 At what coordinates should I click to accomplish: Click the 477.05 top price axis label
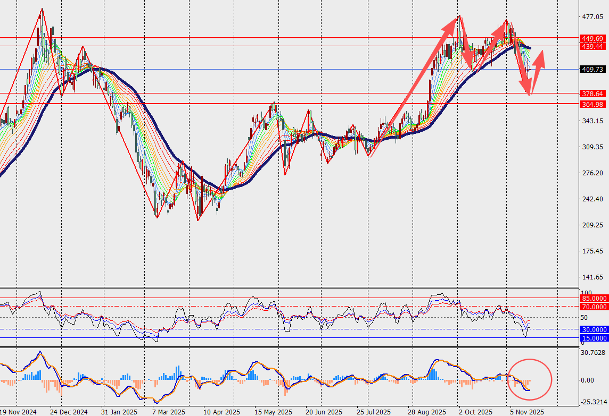click(592, 17)
